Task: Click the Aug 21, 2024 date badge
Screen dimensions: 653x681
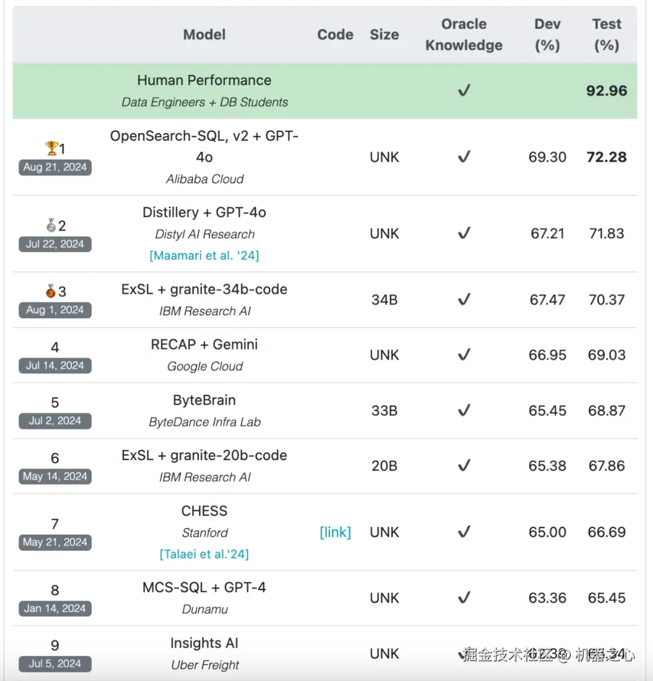Action: [55, 168]
